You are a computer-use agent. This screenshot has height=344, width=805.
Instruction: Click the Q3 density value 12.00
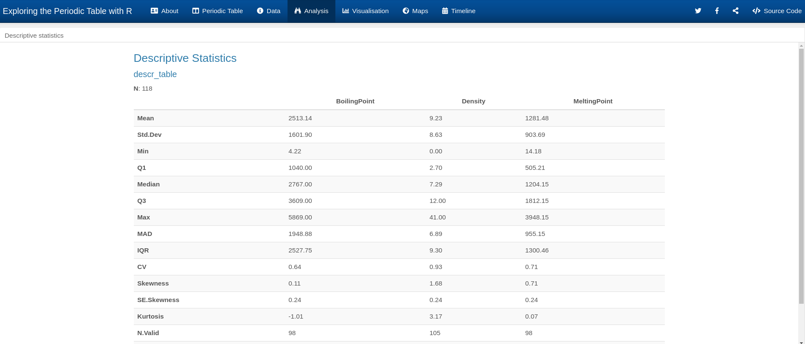point(437,201)
